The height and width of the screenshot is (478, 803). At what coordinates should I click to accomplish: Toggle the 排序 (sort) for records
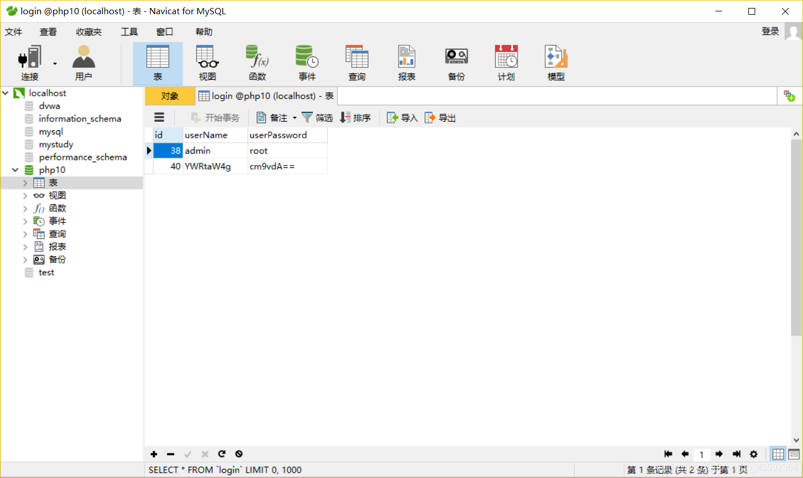tap(356, 118)
